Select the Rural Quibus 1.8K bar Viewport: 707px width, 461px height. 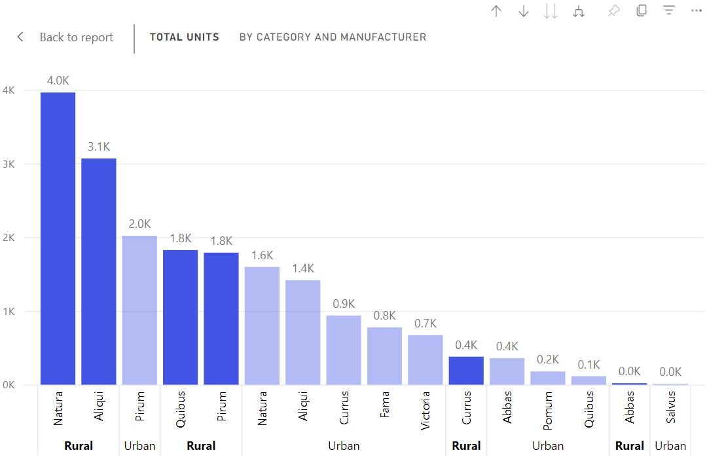point(181,318)
